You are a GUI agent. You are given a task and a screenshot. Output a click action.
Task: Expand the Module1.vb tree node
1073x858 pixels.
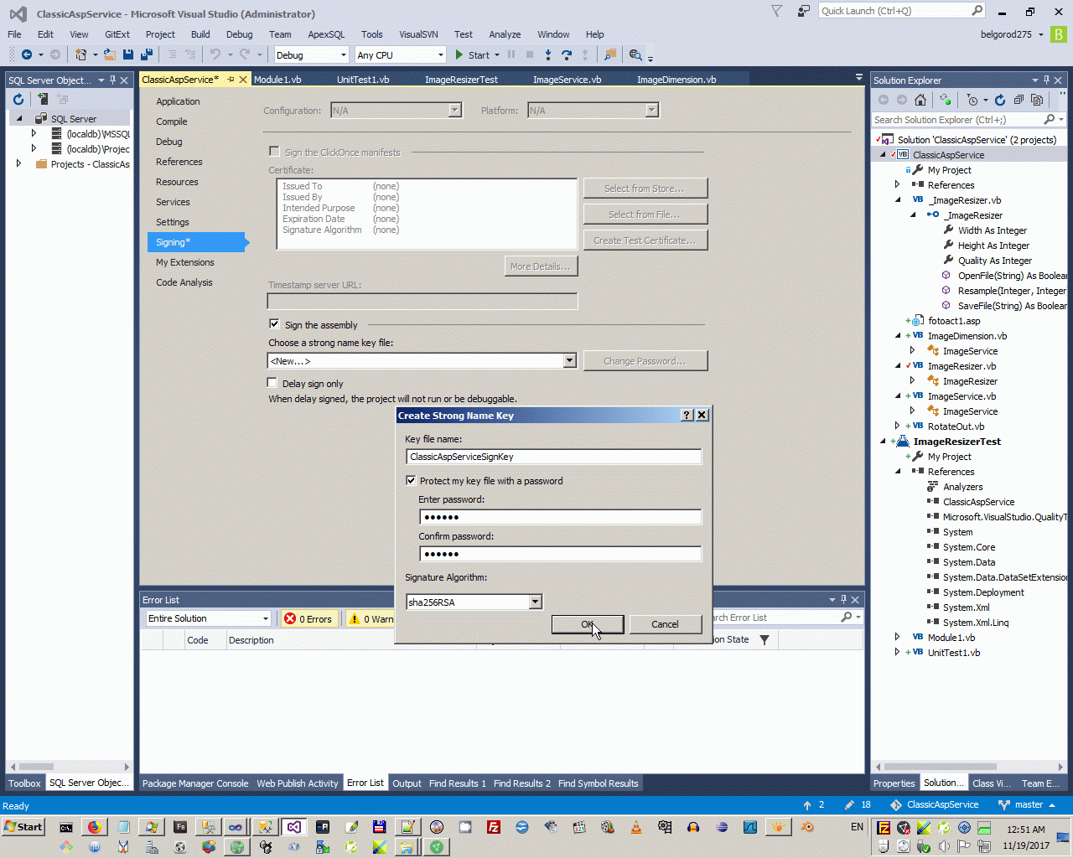(x=898, y=638)
